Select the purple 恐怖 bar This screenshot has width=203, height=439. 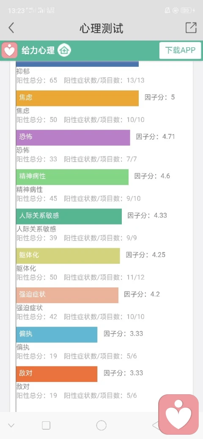click(x=73, y=138)
